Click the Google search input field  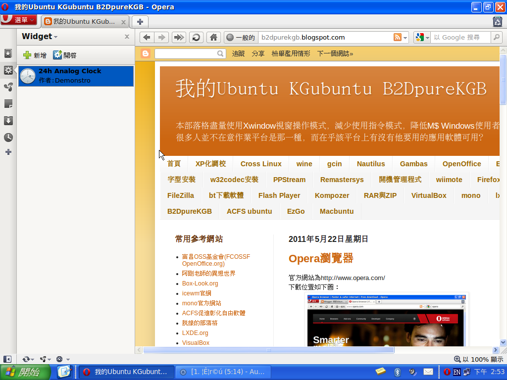click(460, 38)
